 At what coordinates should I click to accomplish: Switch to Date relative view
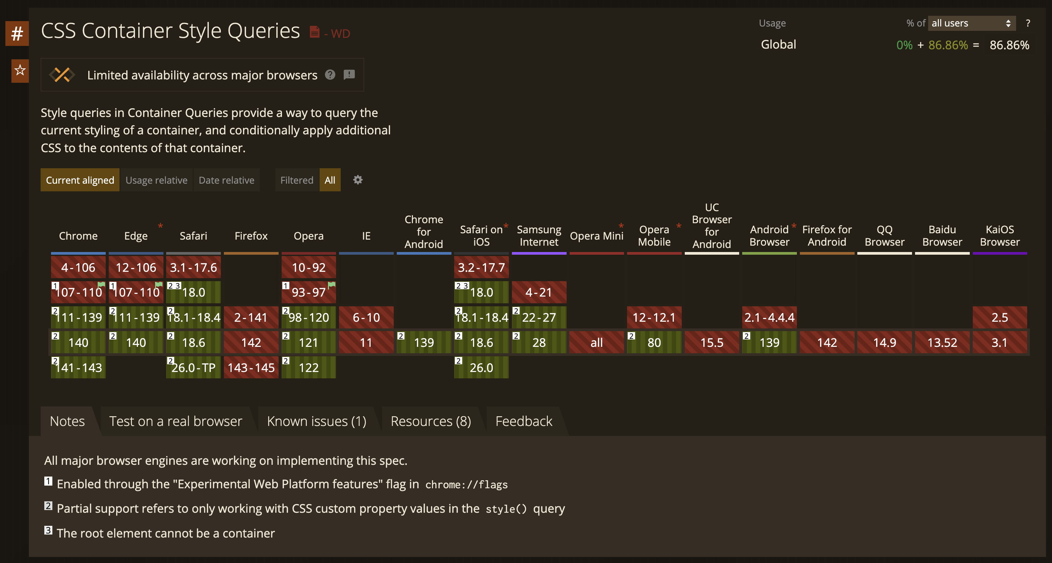[226, 180]
